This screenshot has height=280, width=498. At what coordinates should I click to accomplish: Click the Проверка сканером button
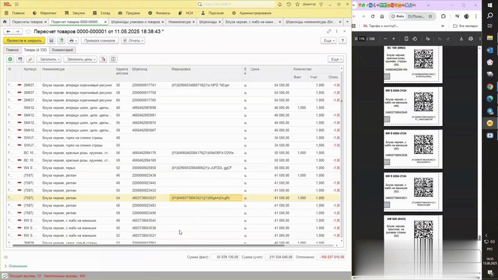[x=100, y=41]
